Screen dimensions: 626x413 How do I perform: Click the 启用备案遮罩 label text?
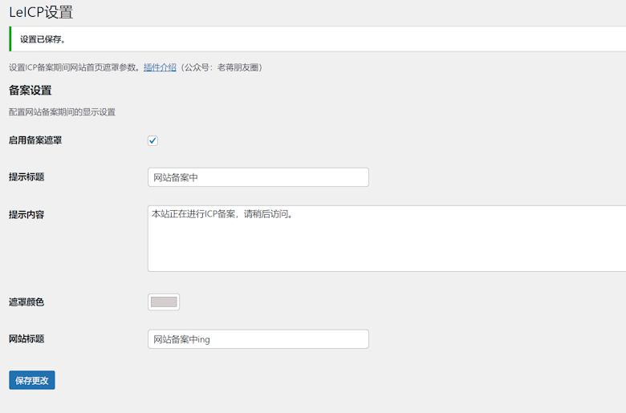point(35,140)
